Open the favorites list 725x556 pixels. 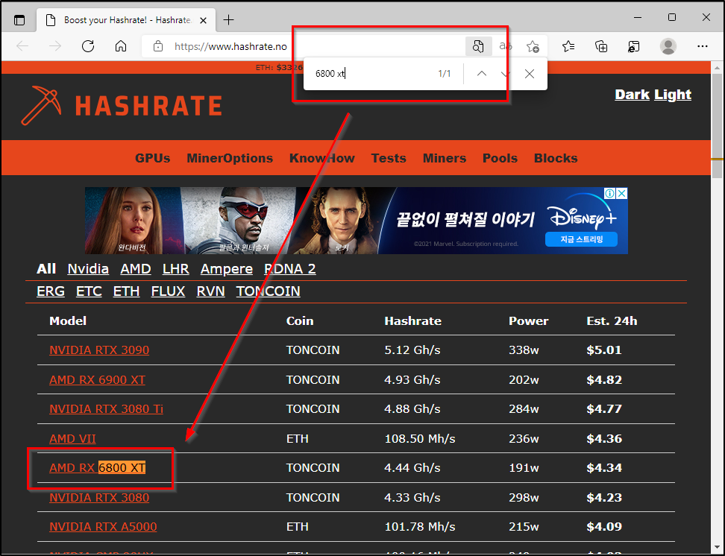tap(568, 46)
